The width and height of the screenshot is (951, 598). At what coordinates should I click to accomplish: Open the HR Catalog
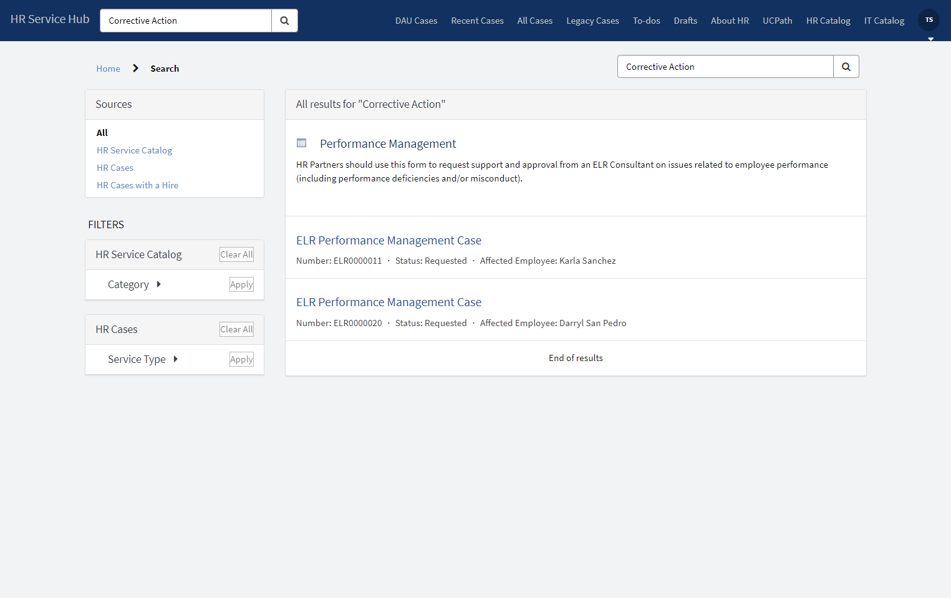click(828, 21)
